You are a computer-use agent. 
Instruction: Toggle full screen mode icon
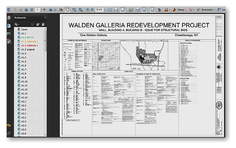pyautogui.click(x=144, y=10)
